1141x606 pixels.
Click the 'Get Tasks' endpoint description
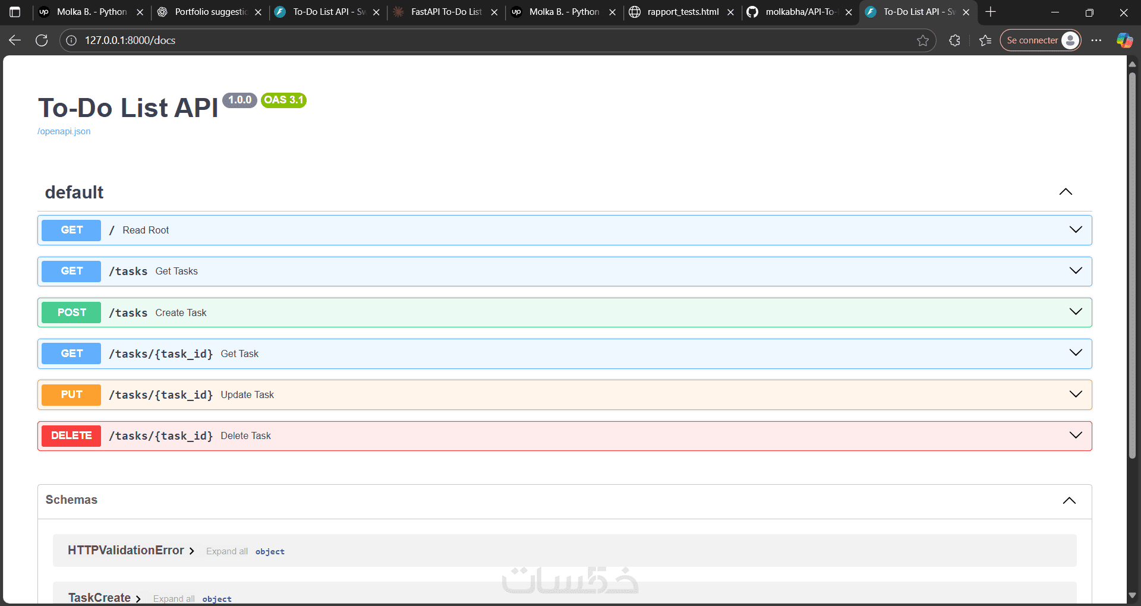tap(176, 272)
